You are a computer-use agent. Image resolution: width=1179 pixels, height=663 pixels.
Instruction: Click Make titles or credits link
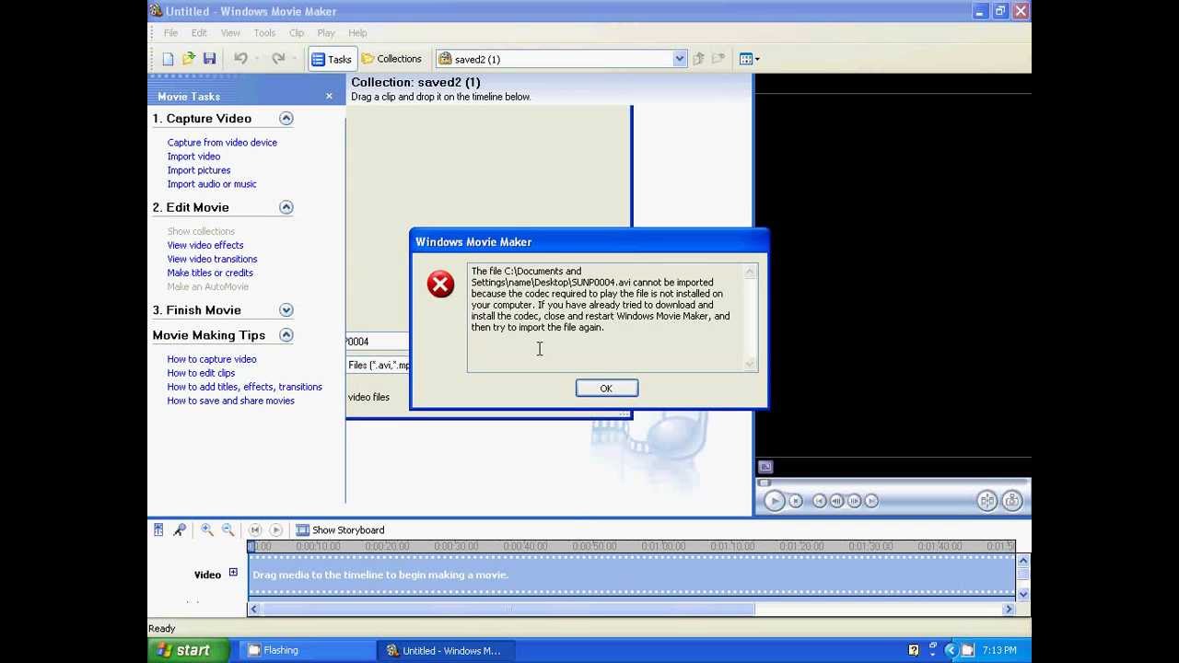coord(210,273)
